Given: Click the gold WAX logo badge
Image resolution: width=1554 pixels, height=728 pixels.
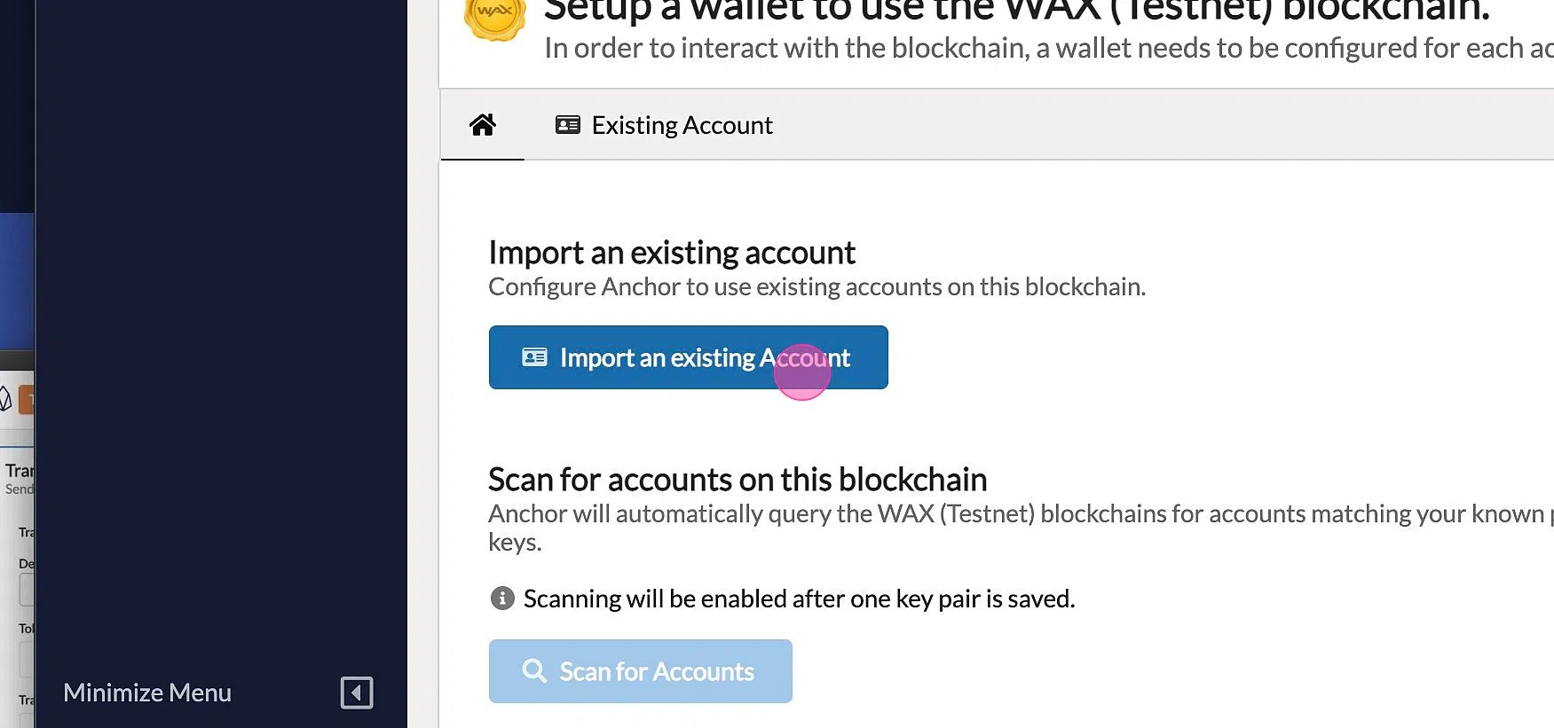Looking at the screenshot, I should pos(495,18).
